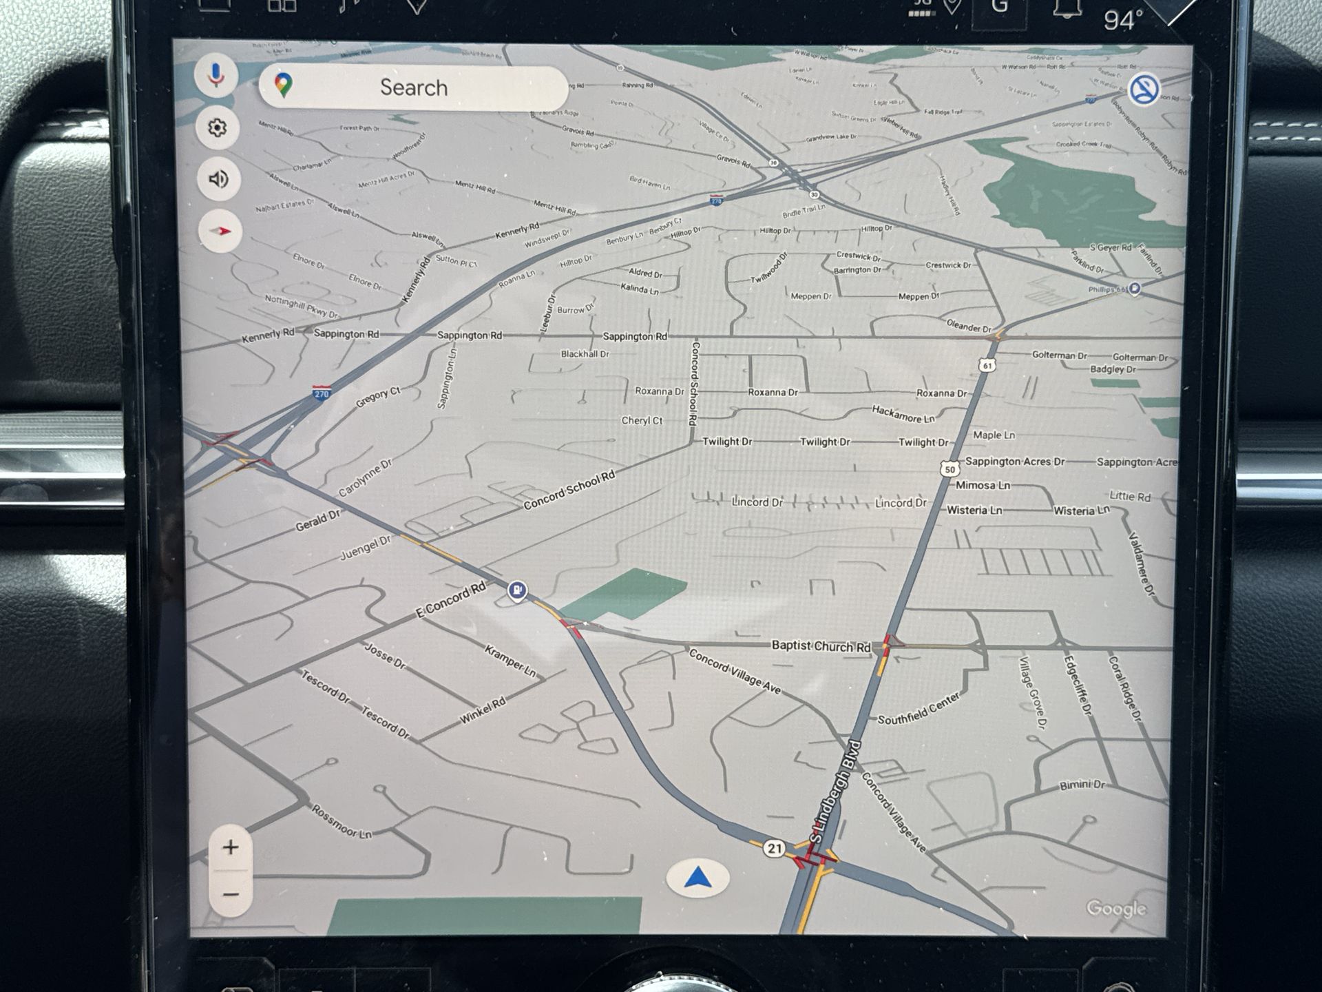Click the Search bar
Image resolution: width=1322 pixels, height=992 pixels.
(x=413, y=87)
